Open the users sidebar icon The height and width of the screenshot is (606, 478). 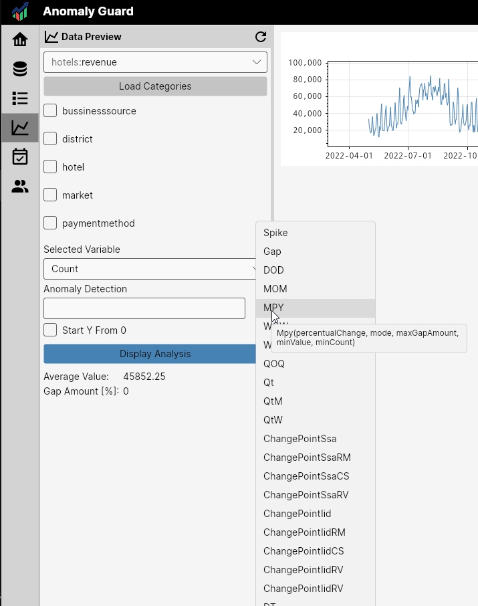[x=20, y=187]
